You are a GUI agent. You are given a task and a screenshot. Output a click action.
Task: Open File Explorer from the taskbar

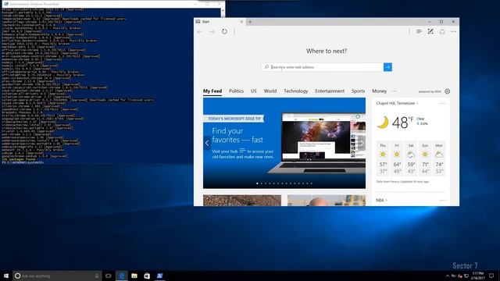pos(134,276)
